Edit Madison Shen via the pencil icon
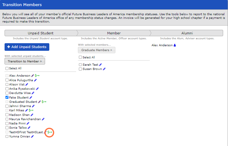The image size is (228, 146). (x=32, y=115)
